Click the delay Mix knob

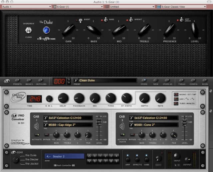tap(95, 98)
